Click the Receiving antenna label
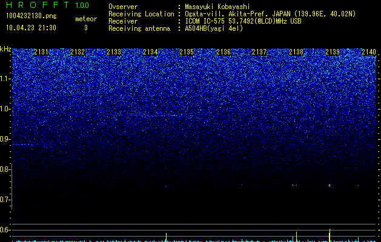The width and height of the screenshot is (381, 242). (139, 28)
